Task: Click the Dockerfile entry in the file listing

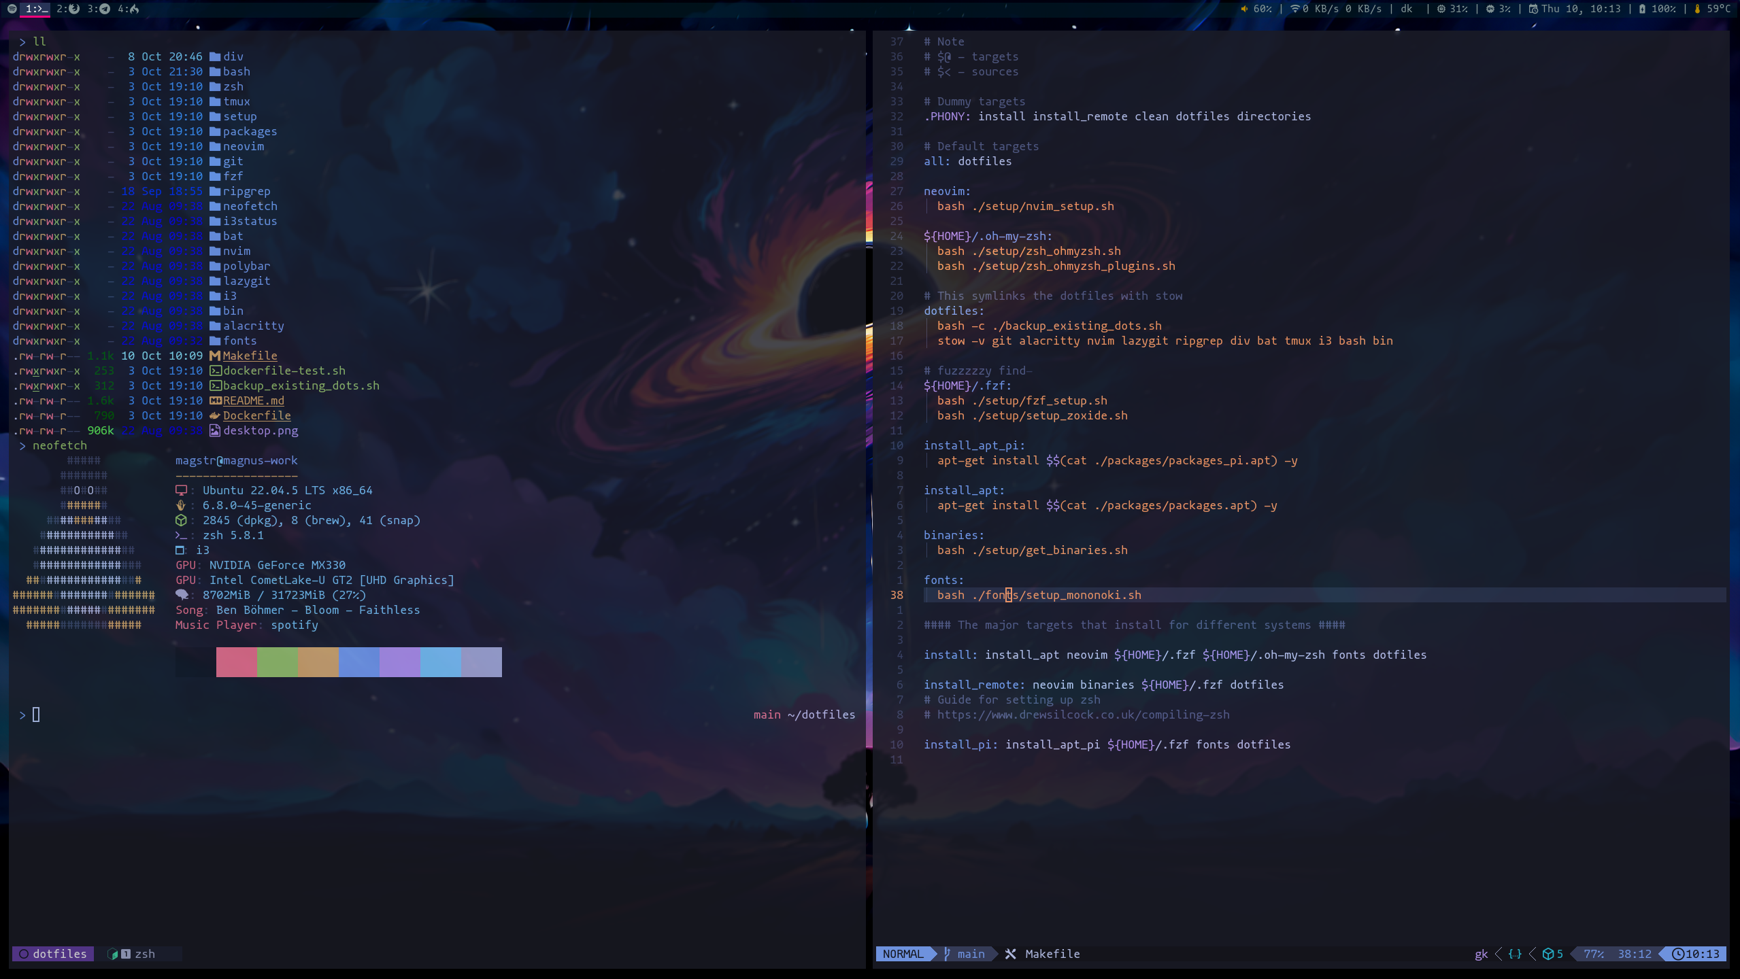Action: 256,415
